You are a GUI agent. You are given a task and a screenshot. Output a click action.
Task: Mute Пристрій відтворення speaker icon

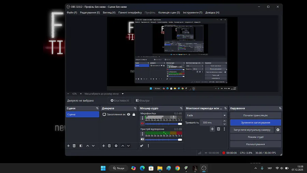click(x=142, y=139)
